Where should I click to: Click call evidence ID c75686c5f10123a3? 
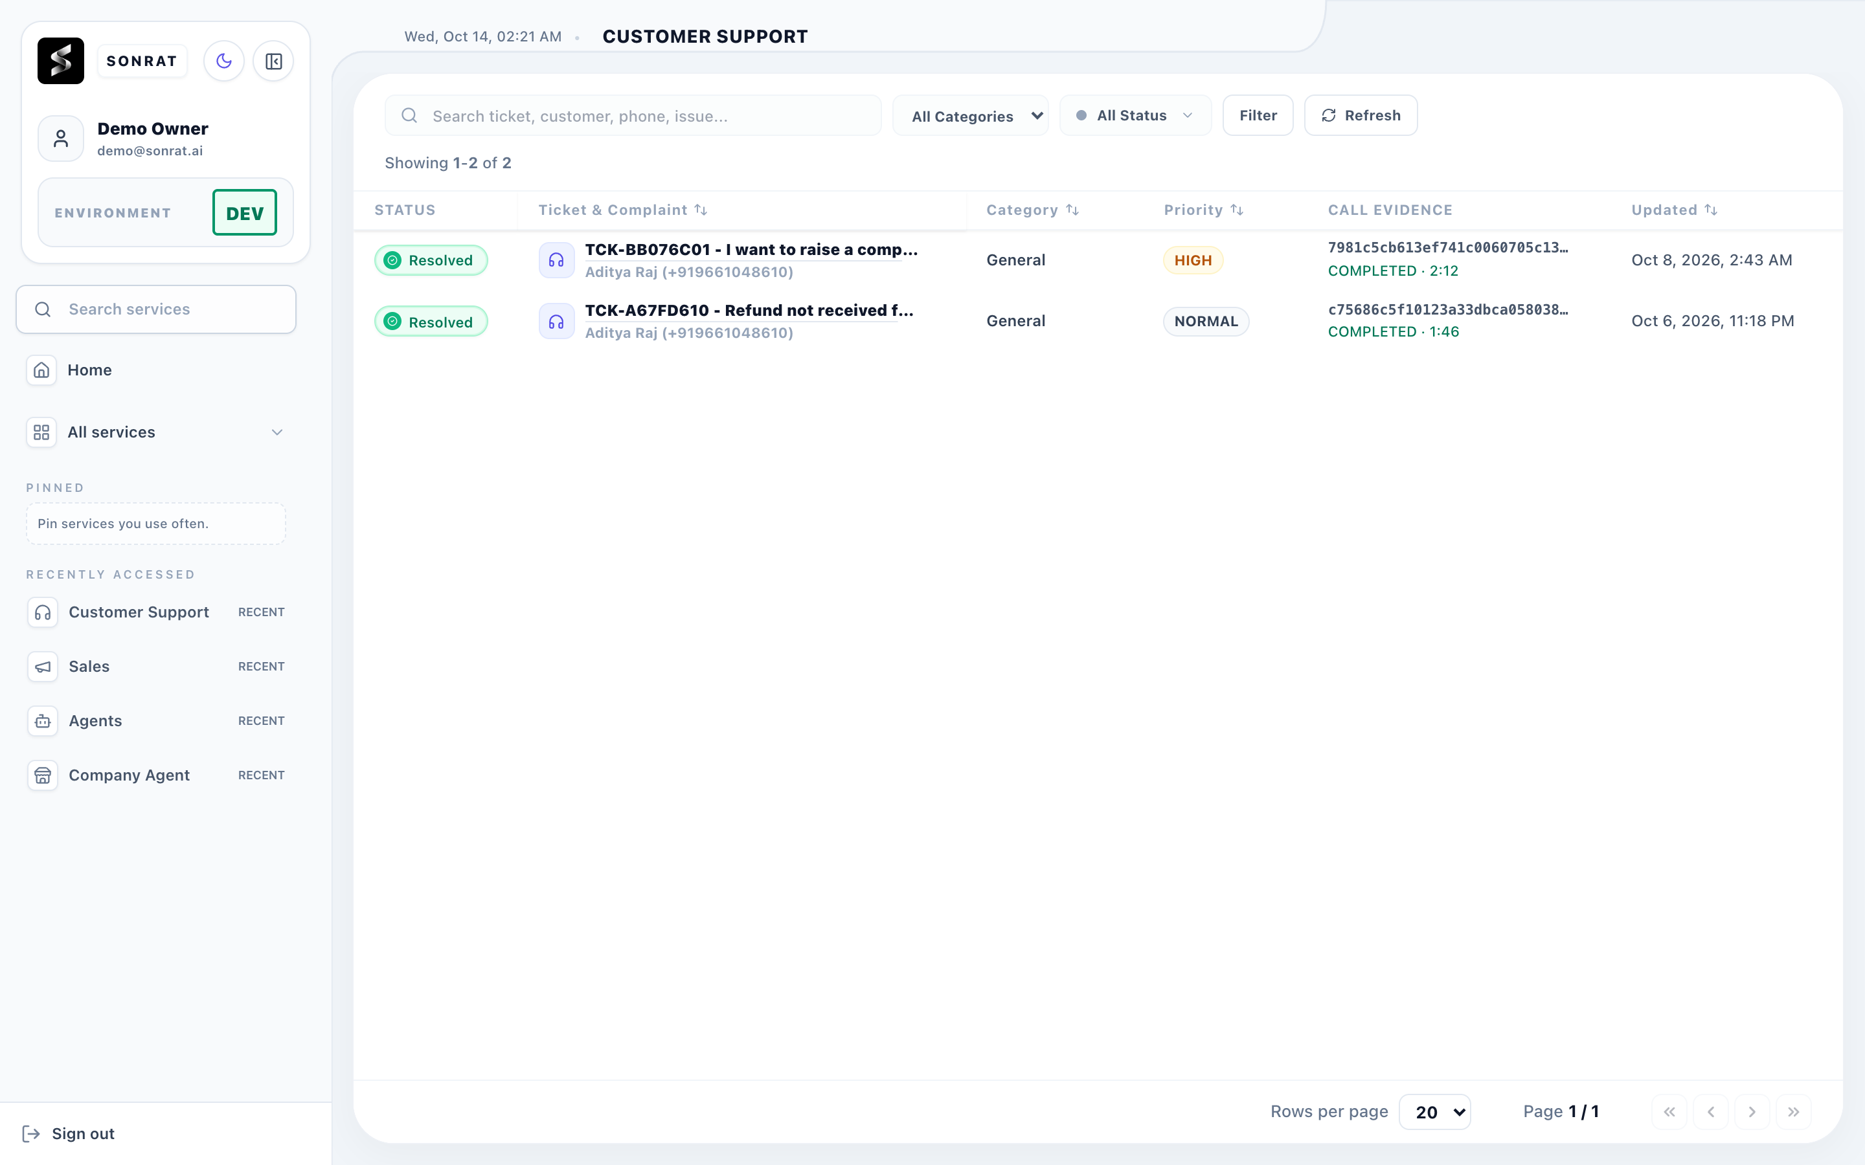click(x=1448, y=310)
